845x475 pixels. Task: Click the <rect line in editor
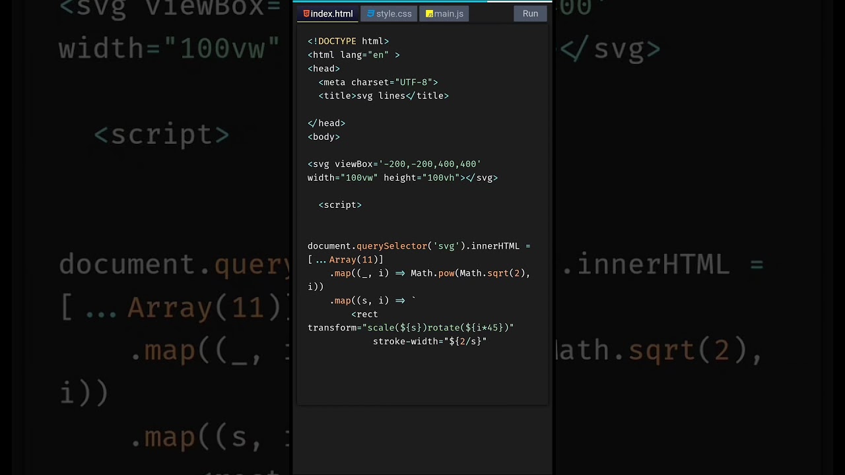click(x=364, y=315)
